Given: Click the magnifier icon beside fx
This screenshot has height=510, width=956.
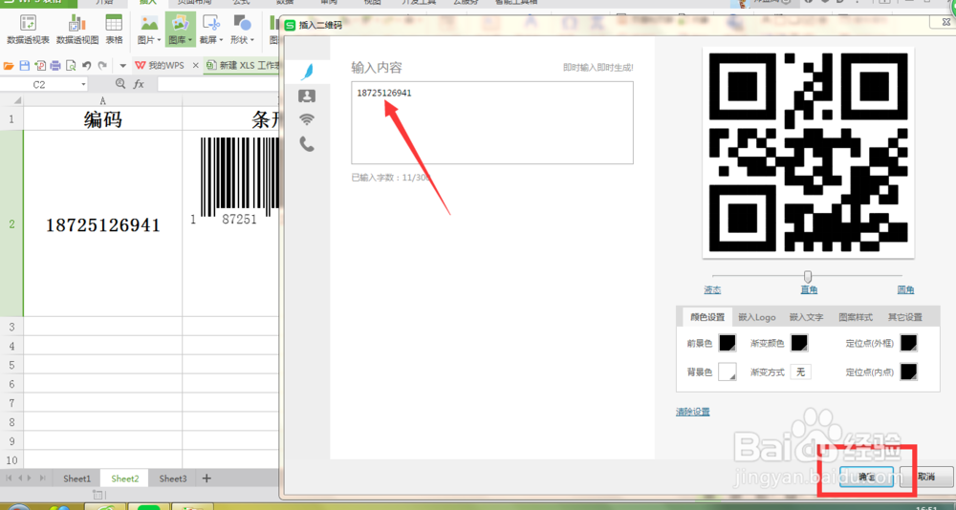Looking at the screenshot, I should tap(120, 84).
